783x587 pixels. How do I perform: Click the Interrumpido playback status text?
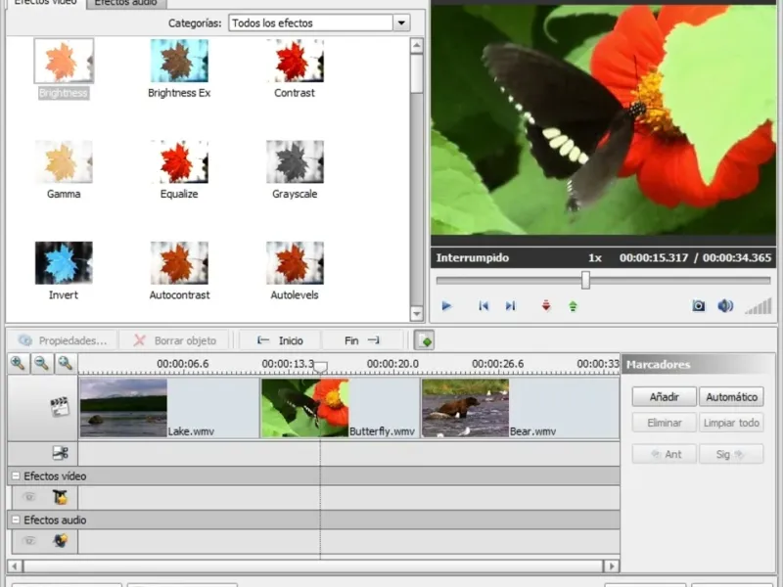coord(473,258)
